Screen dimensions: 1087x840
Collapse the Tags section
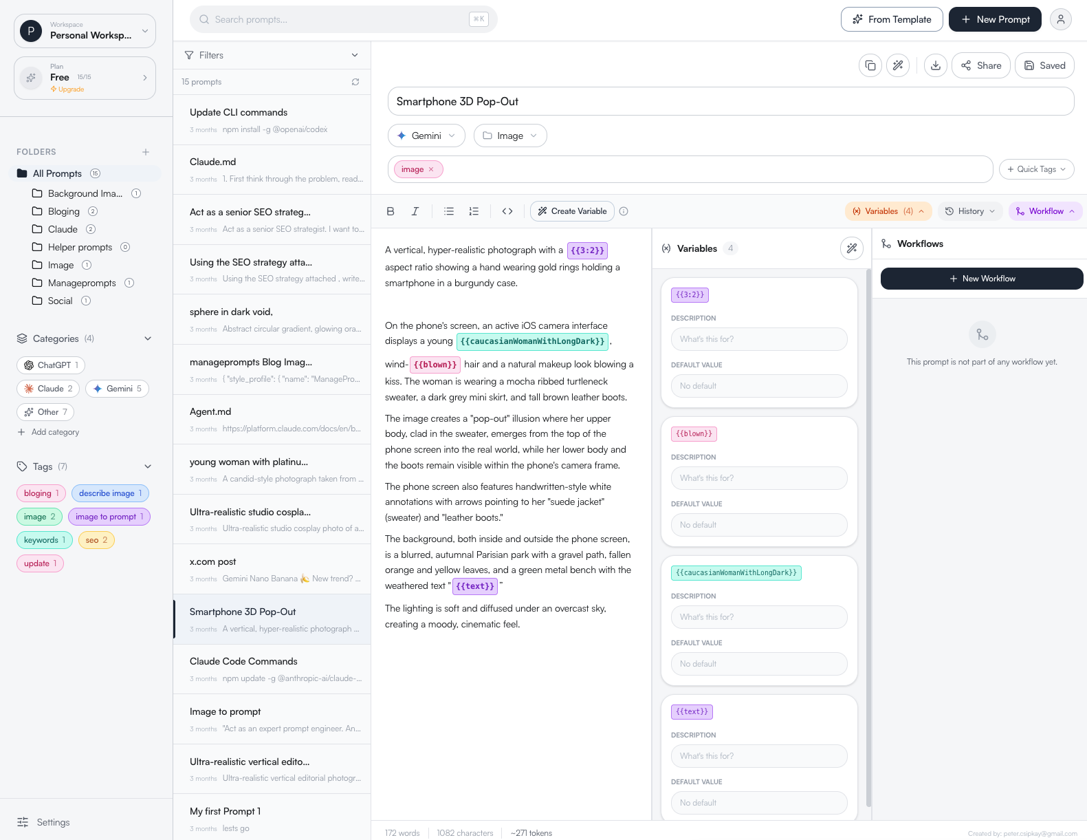coord(148,466)
